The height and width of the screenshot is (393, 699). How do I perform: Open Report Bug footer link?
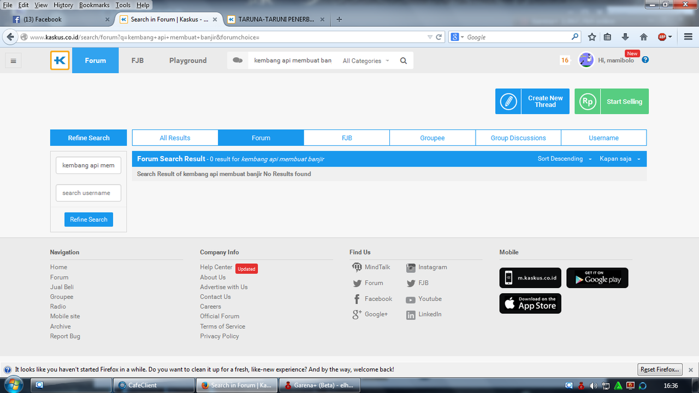[x=65, y=336]
